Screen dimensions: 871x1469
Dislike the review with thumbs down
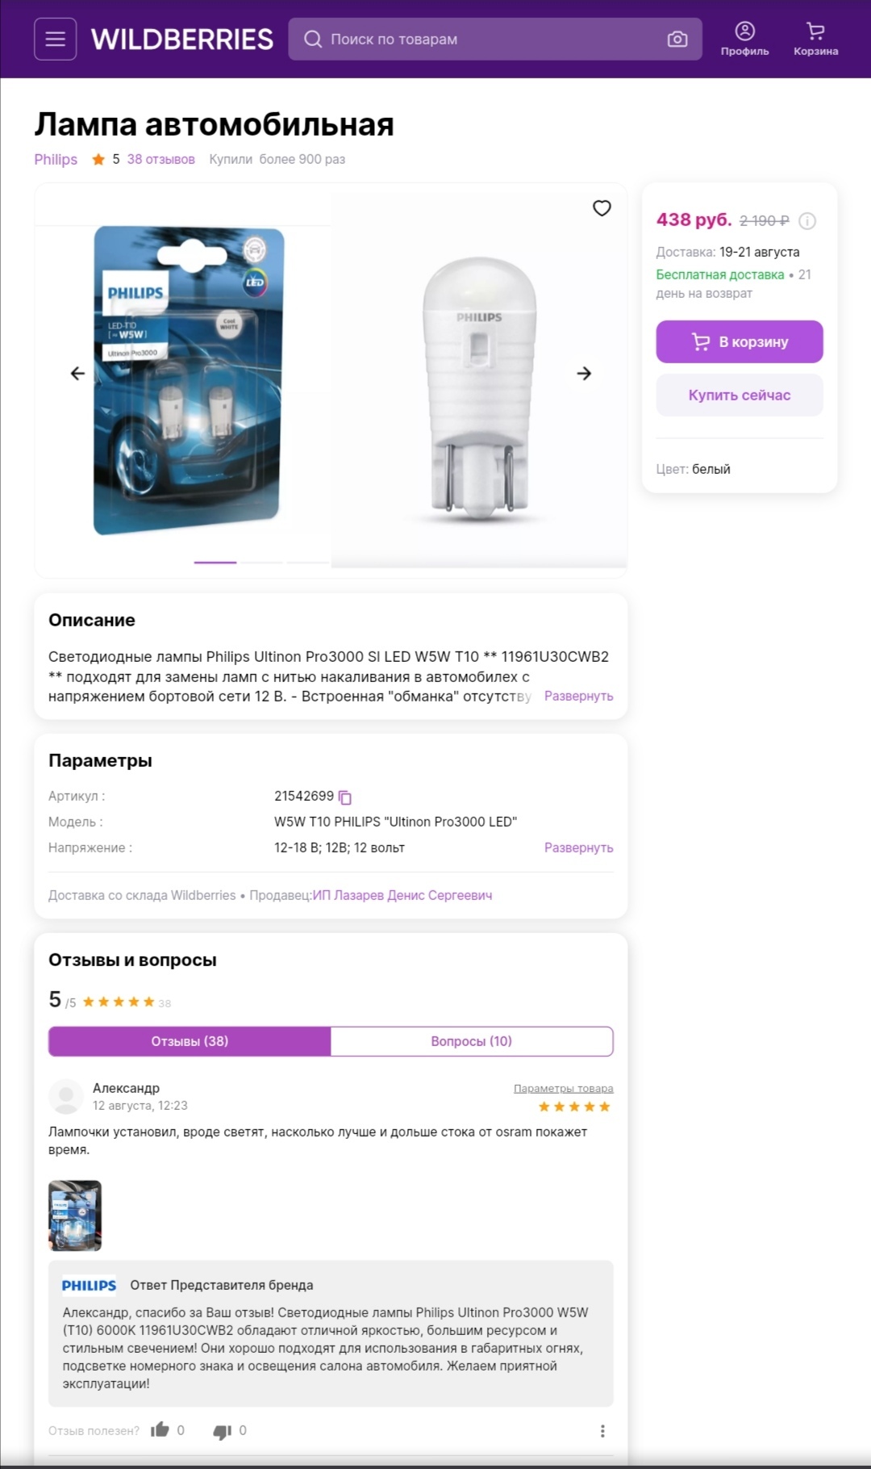coord(222,1431)
